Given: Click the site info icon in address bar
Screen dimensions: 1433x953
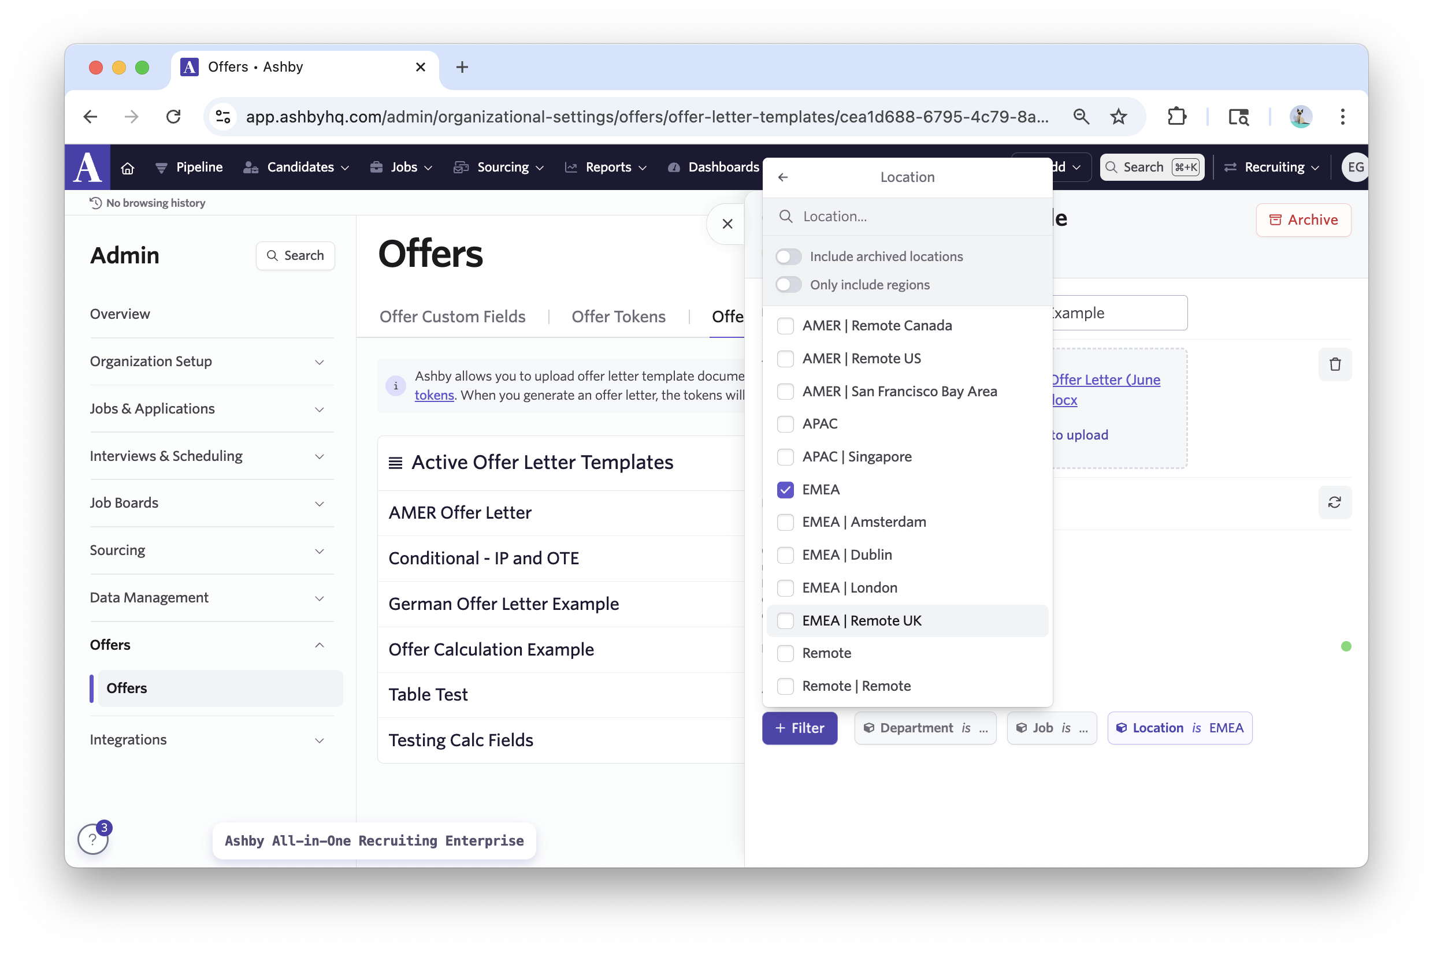Looking at the screenshot, I should (x=223, y=116).
